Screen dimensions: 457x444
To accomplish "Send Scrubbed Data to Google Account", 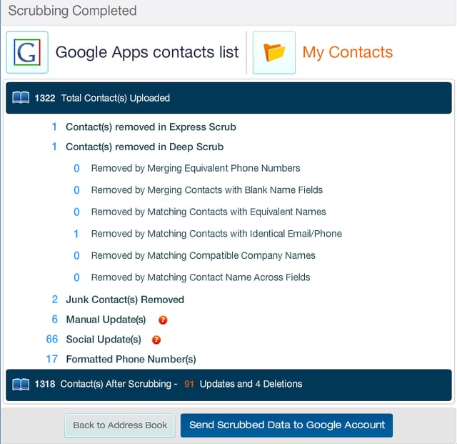I will tap(287, 425).
